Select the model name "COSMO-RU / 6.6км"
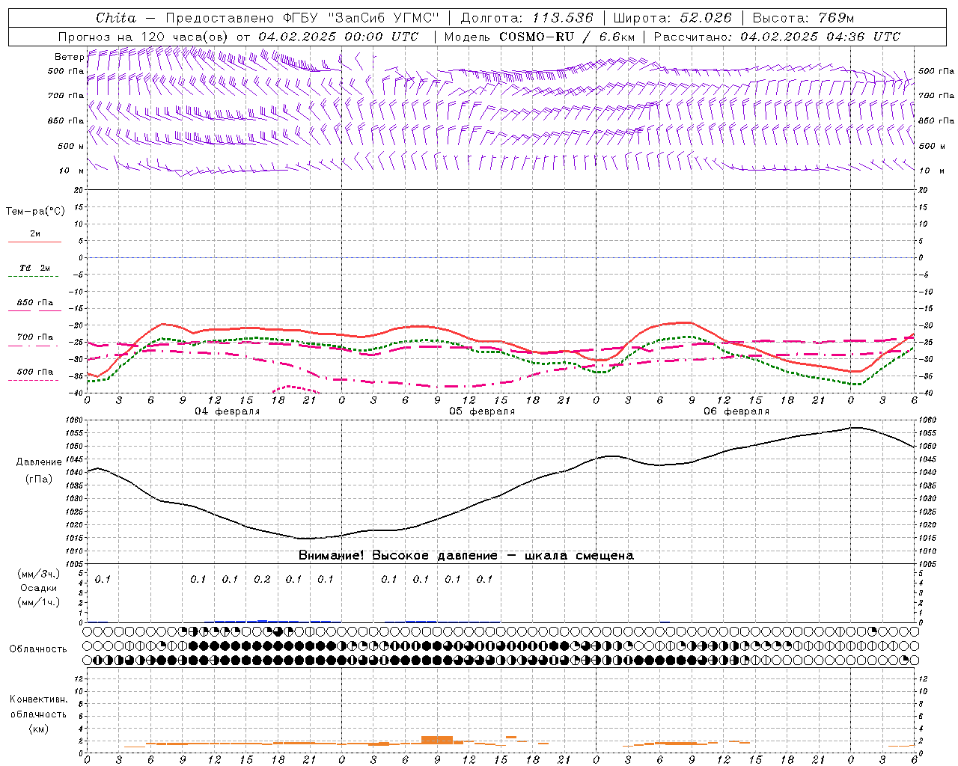Image resolution: width=958 pixels, height=766 pixels. 567,37
